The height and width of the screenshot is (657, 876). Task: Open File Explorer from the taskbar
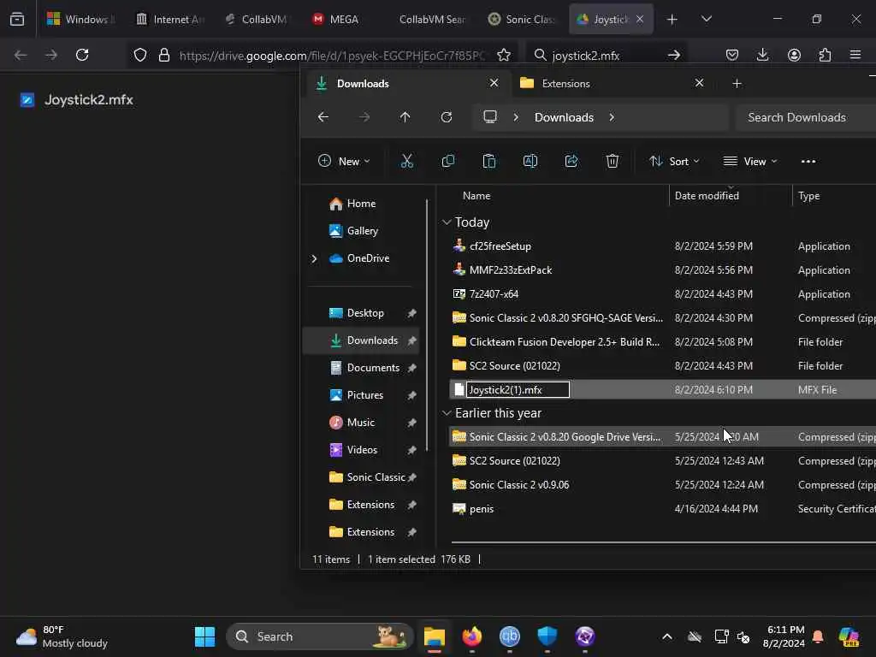[x=434, y=636]
